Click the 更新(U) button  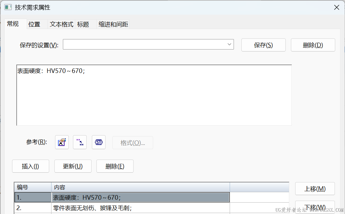point(73,166)
